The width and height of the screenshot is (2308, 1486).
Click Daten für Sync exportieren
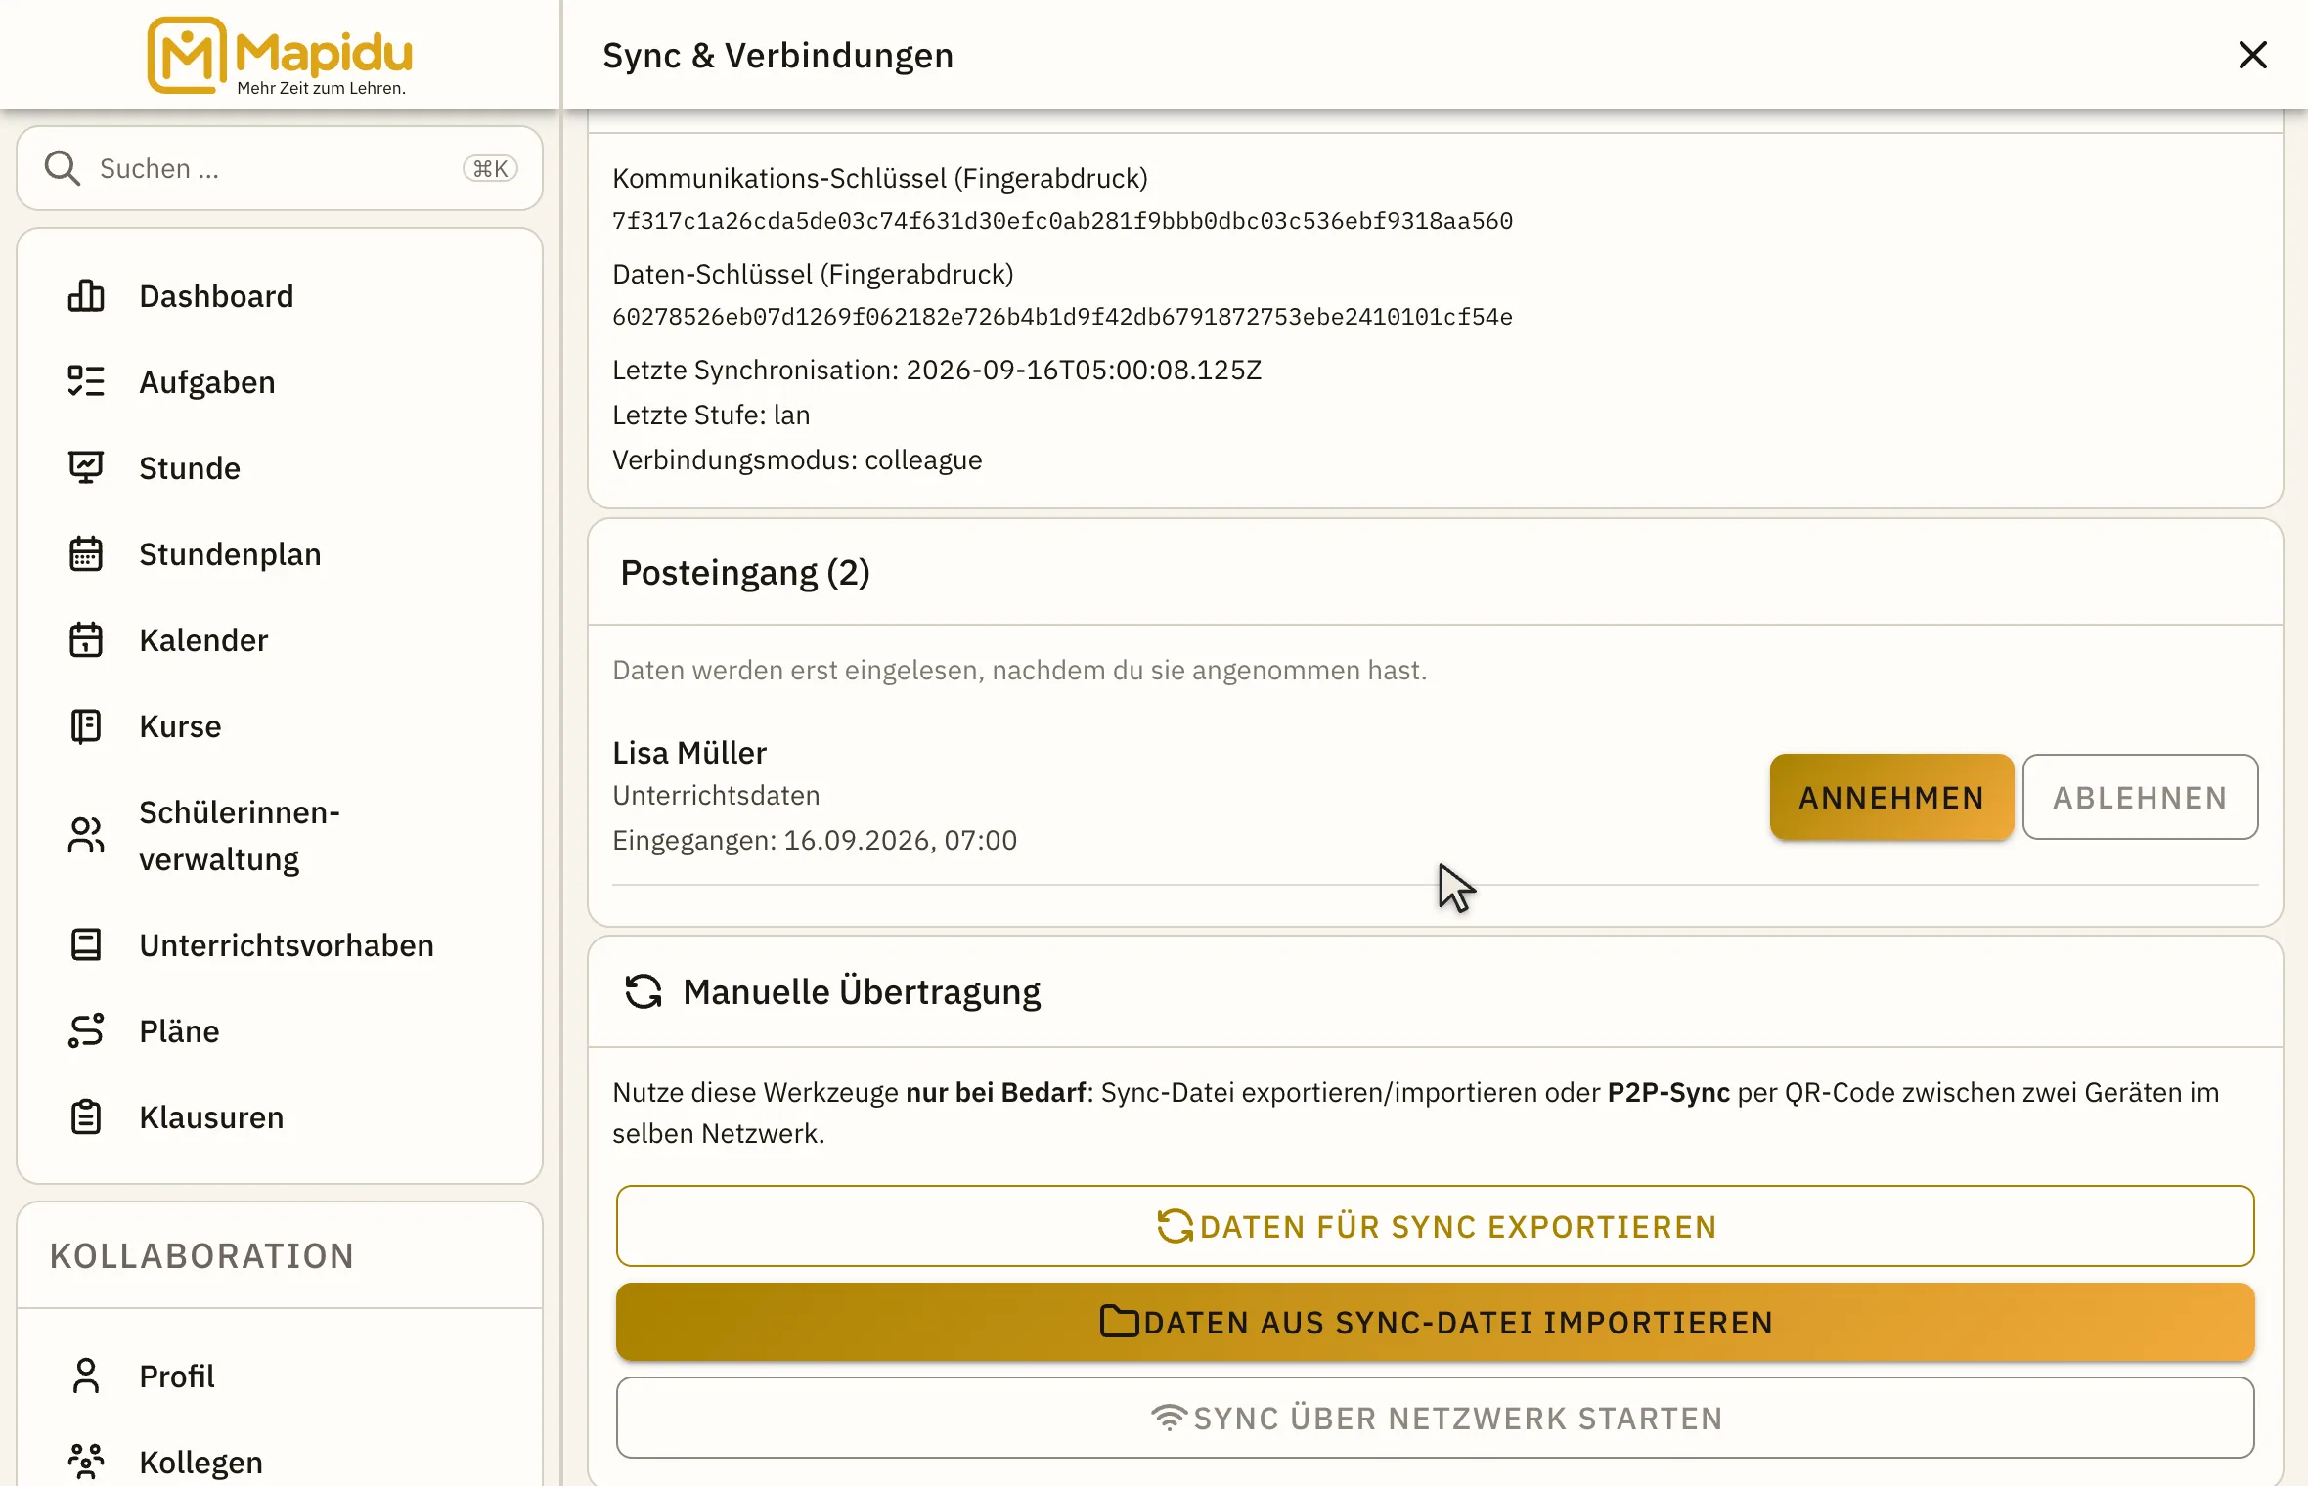tap(1435, 1226)
